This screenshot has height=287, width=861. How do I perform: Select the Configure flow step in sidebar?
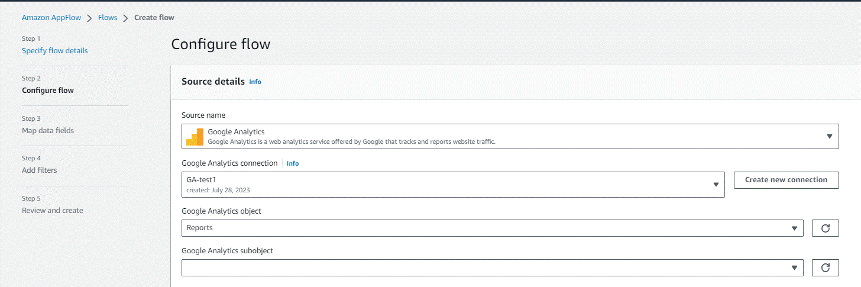click(48, 91)
